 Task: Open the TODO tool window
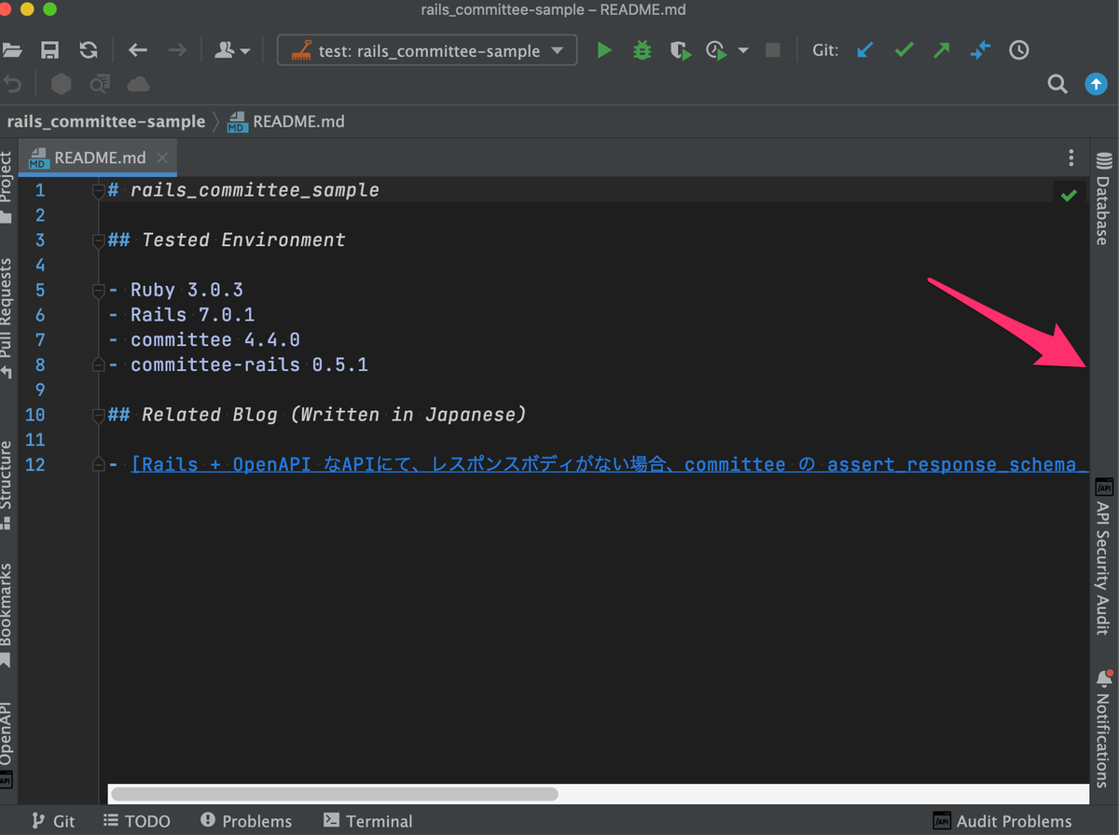(x=137, y=821)
